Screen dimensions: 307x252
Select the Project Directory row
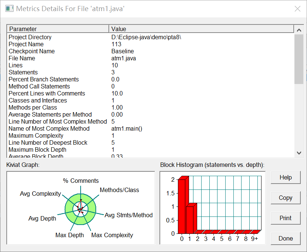click(151, 37)
